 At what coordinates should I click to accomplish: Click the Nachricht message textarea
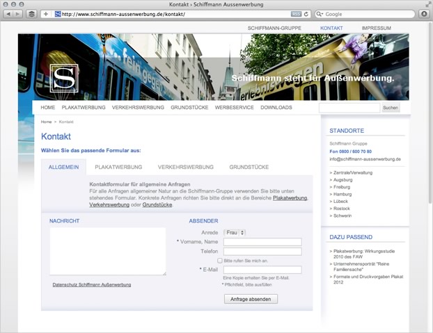tap(108, 251)
